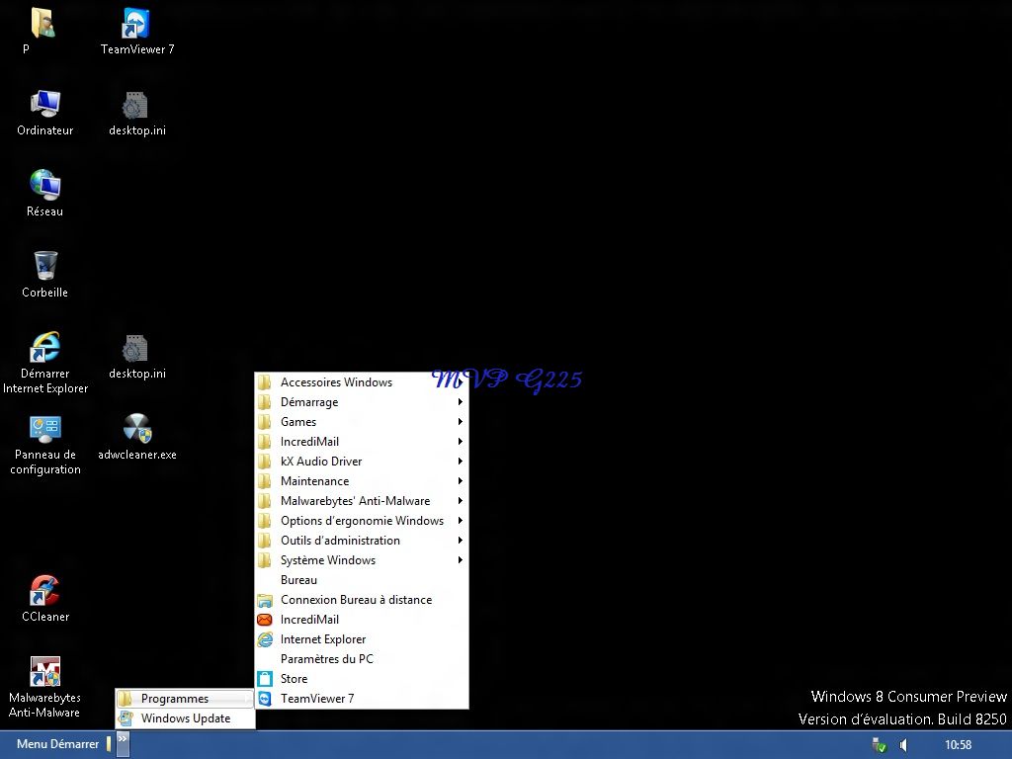The image size is (1012, 759).
Task: Open the Réseau network icon
Action: (x=44, y=187)
